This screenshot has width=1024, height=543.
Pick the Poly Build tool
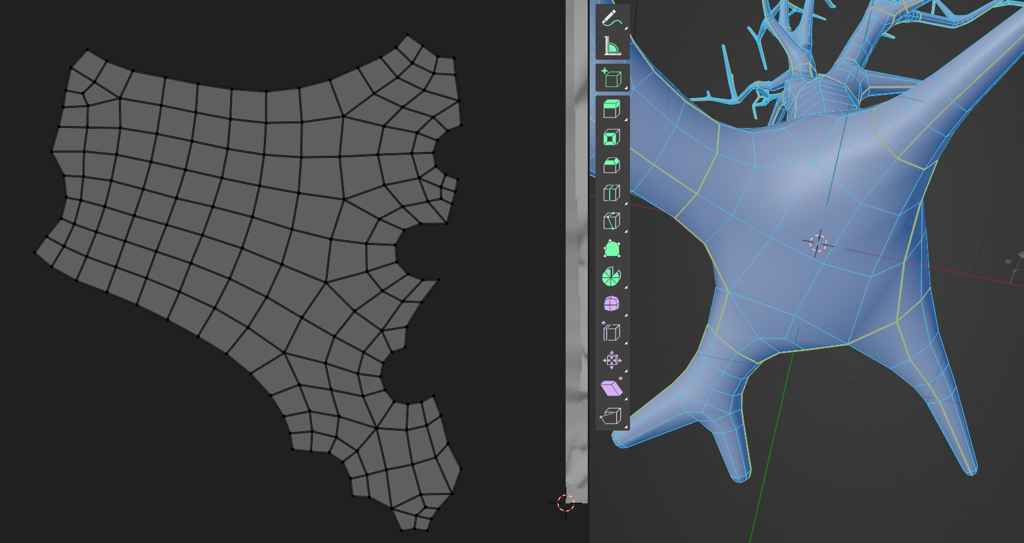(612, 249)
